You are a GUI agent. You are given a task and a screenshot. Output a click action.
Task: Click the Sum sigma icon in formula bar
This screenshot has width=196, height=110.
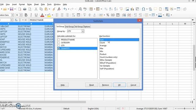20,20
